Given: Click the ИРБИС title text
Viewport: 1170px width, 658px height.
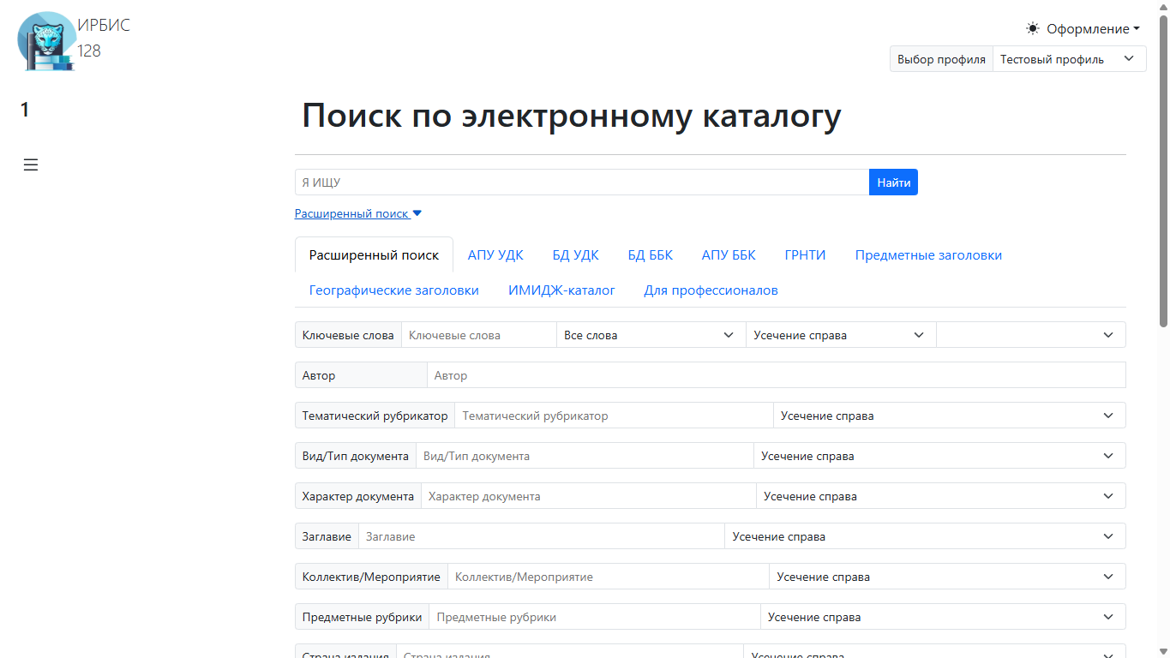Looking at the screenshot, I should pyautogui.click(x=104, y=25).
